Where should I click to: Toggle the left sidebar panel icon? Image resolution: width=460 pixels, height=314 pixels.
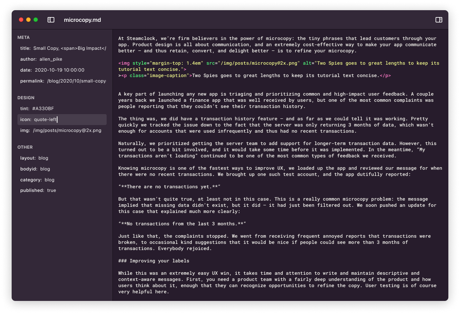click(x=51, y=20)
